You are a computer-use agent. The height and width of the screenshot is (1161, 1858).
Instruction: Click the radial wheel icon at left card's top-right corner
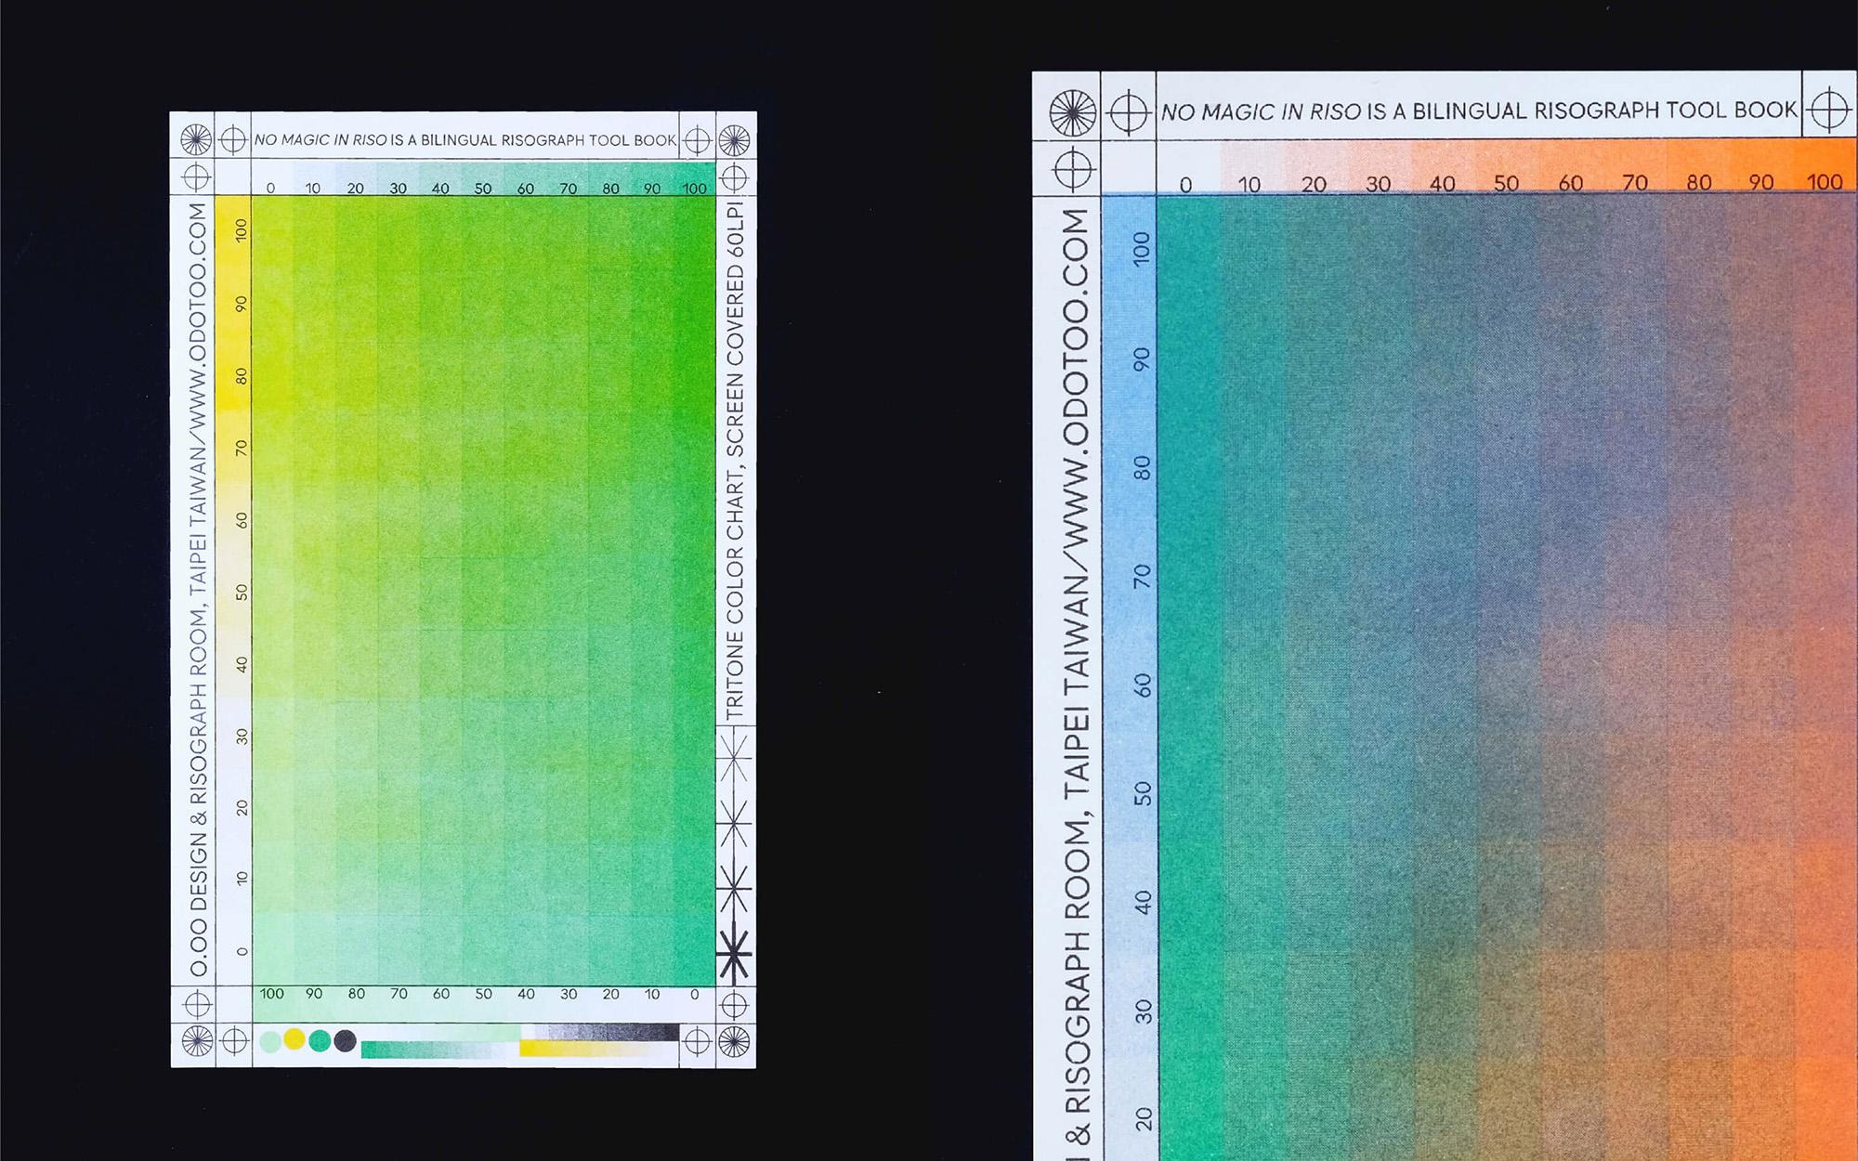point(734,140)
